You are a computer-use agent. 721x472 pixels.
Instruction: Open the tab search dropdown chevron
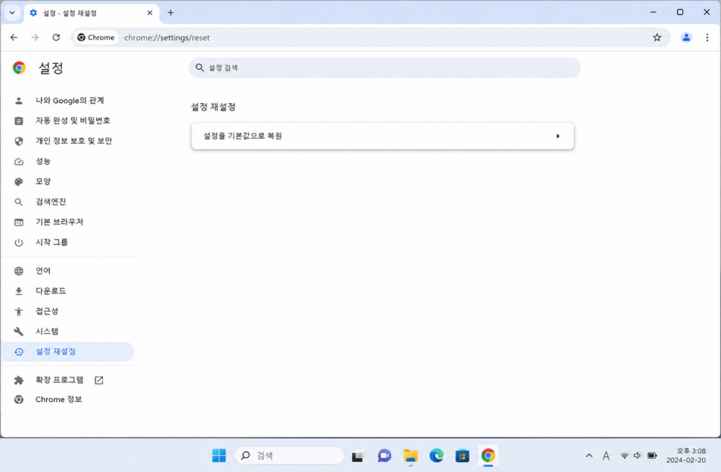pyautogui.click(x=13, y=13)
